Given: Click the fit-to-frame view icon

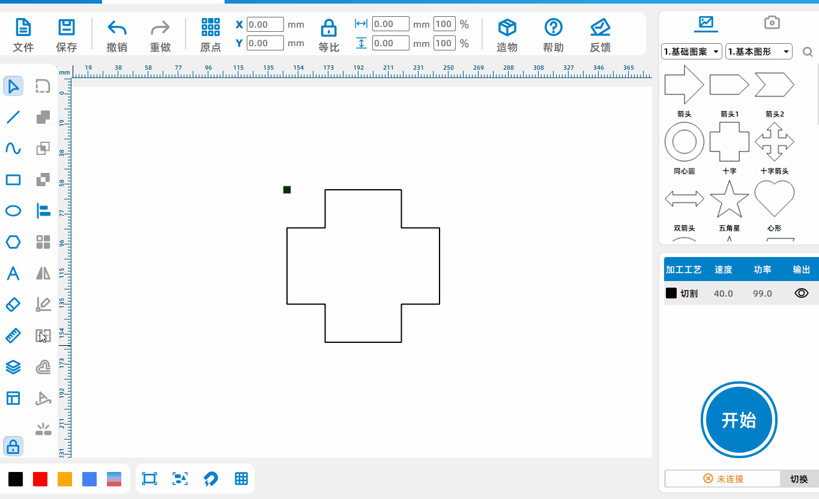Looking at the screenshot, I should click(x=149, y=479).
